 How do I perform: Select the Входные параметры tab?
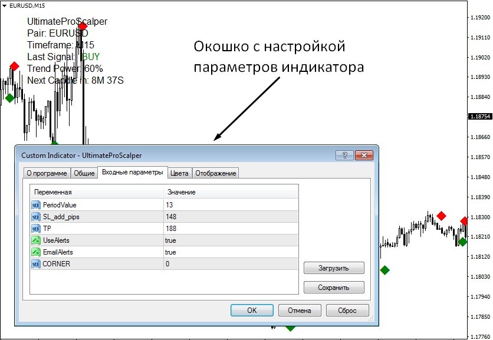132,172
